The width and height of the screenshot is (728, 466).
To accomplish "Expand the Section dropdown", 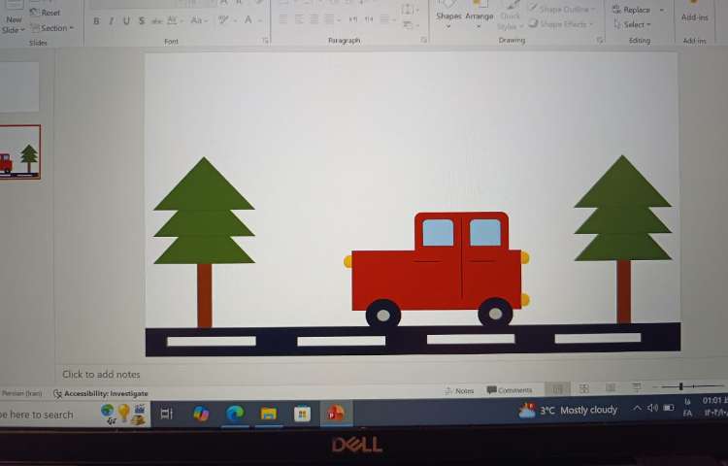I will click(51, 28).
